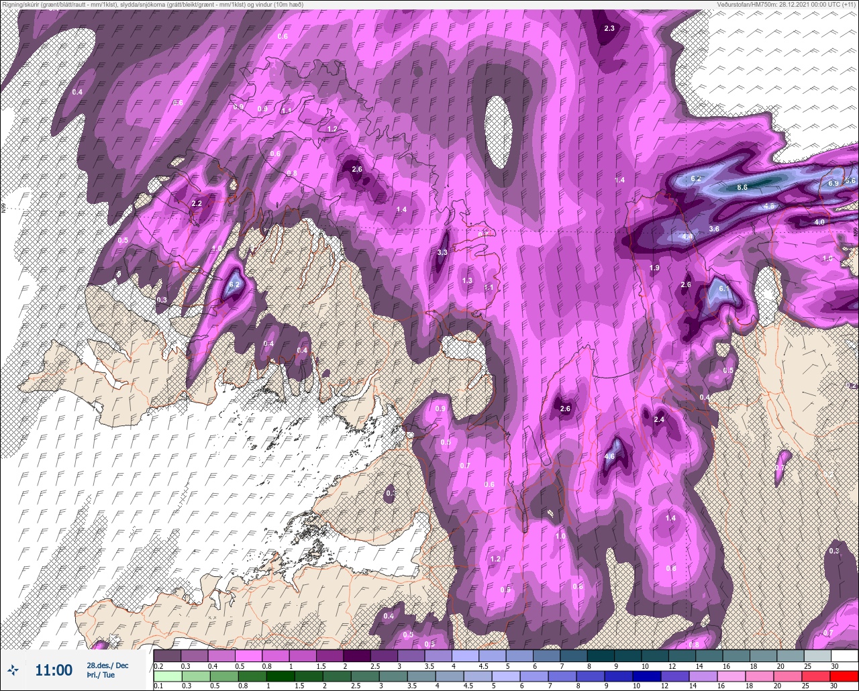Select the dark purple 2 swatch in the snow legend
This screenshot has width=859, height=691.
click(x=357, y=655)
